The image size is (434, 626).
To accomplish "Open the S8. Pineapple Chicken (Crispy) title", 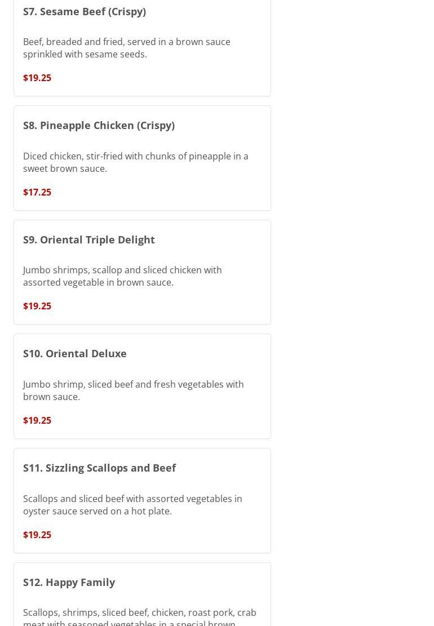I will click(99, 125).
